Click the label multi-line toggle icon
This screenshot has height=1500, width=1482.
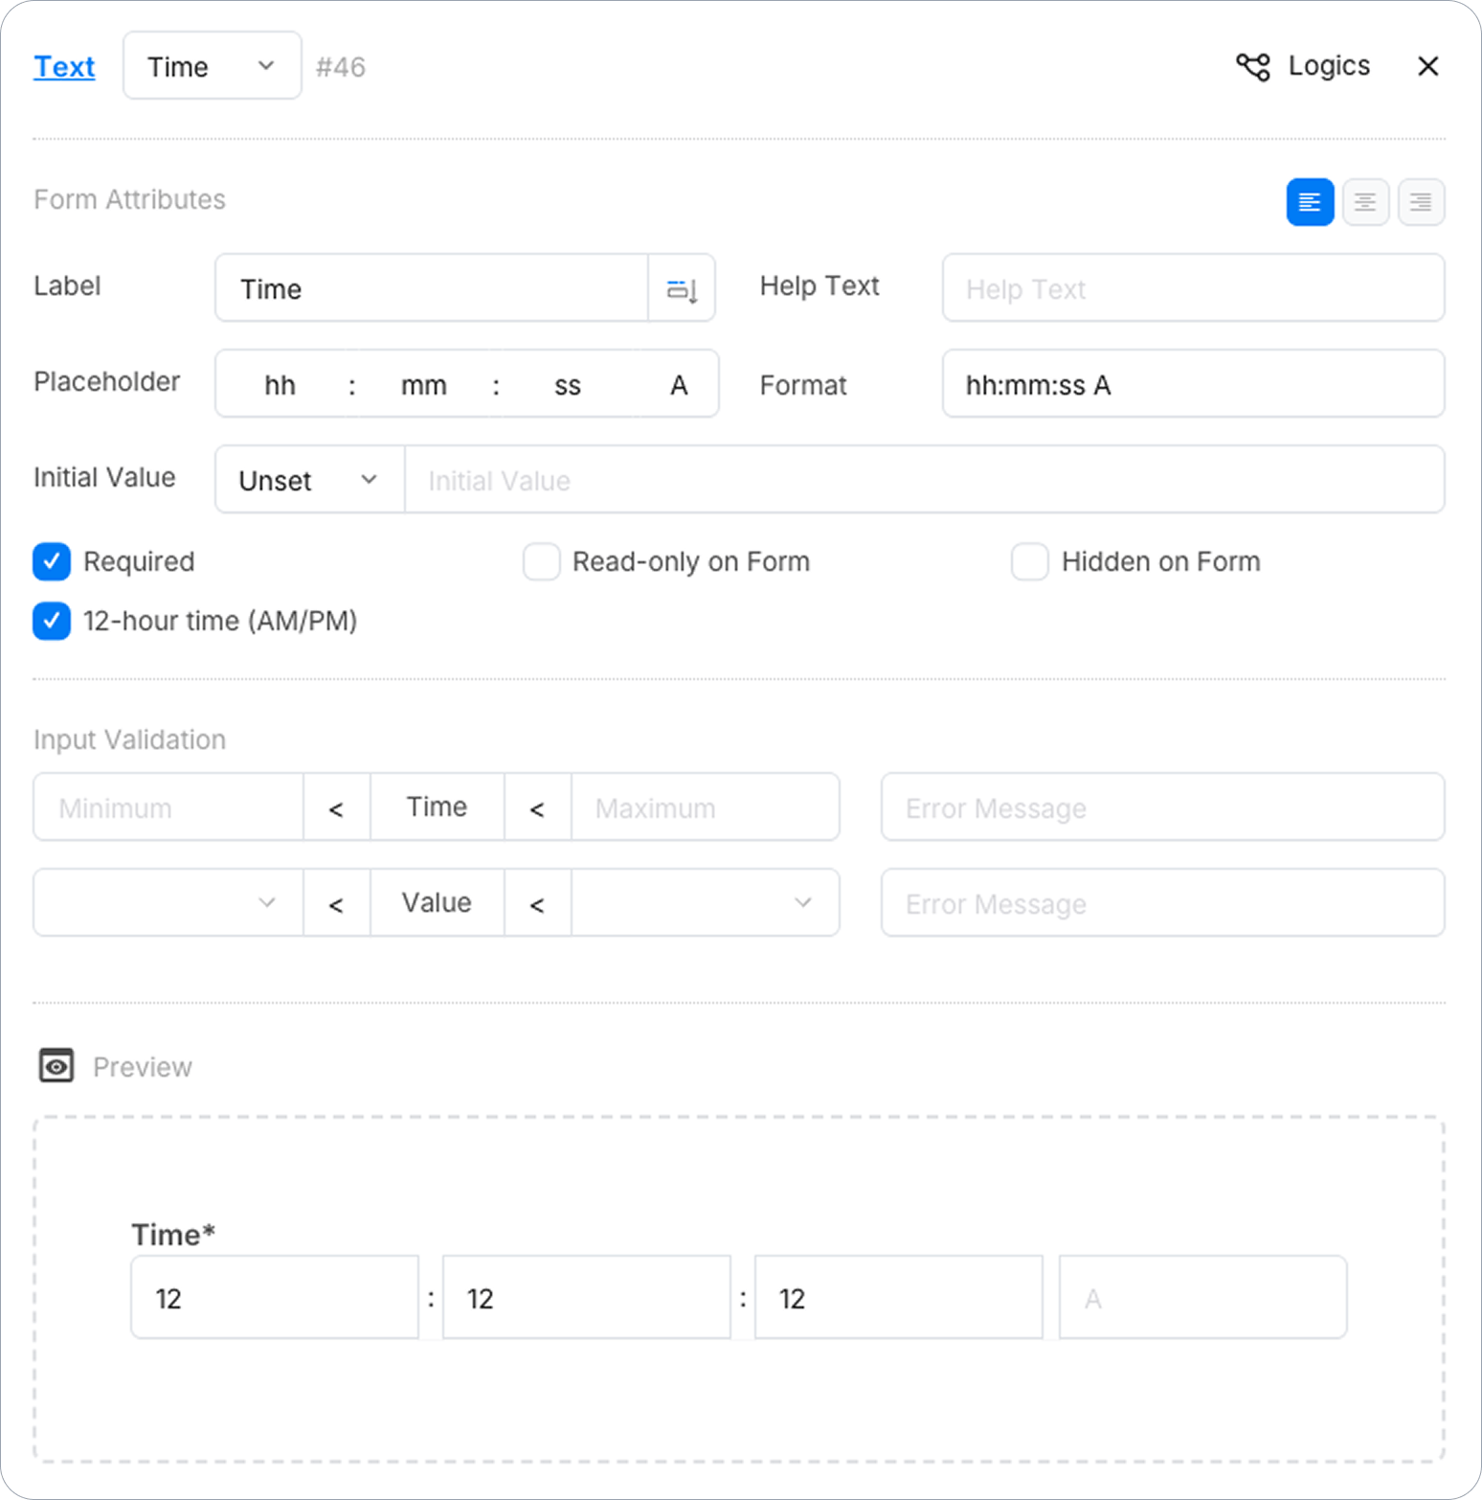tap(682, 288)
